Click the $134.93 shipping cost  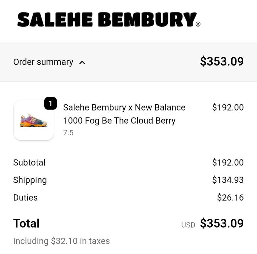(x=228, y=180)
